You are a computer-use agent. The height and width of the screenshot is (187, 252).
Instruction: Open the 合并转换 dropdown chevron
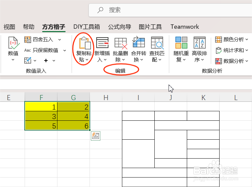pyautogui.click(x=142, y=60)
